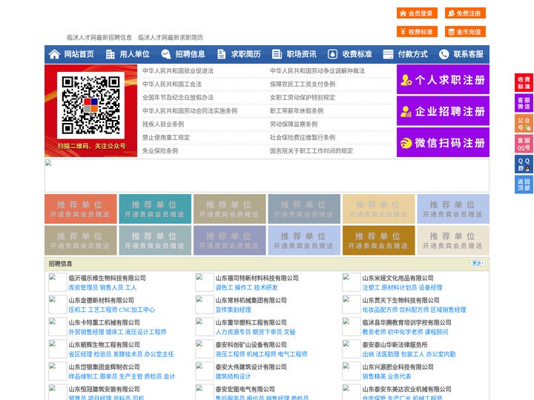534x400 pixels.
Task: Open the 收费标准 red sidebar button
Action: pos(524,83)
